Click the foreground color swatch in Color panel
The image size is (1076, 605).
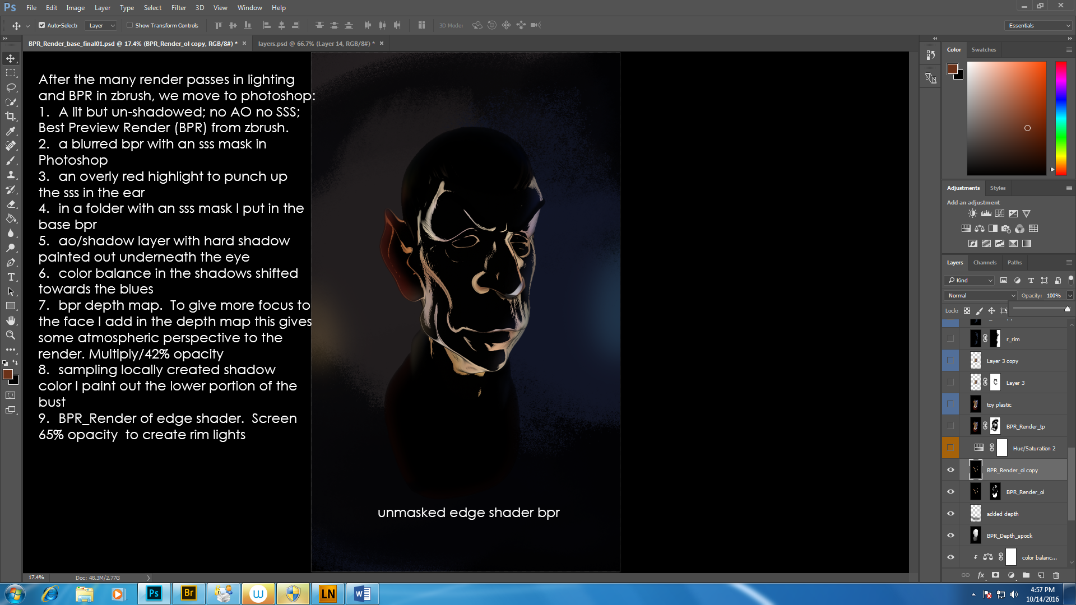(952, 69)
